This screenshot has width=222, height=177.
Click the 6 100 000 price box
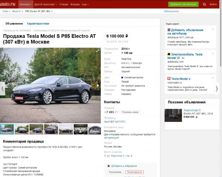[x=117, y=36]
